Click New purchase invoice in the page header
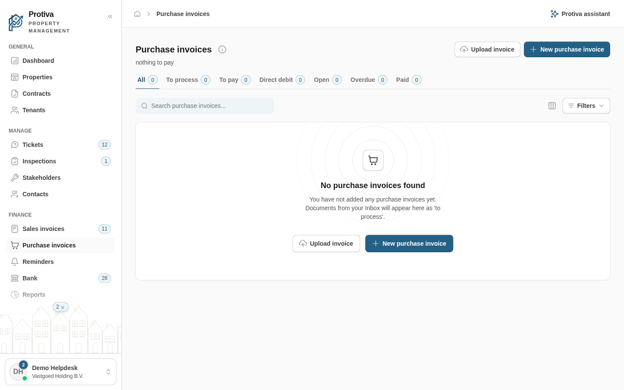This screenshot has width=624, height=390. click(567, 49)
